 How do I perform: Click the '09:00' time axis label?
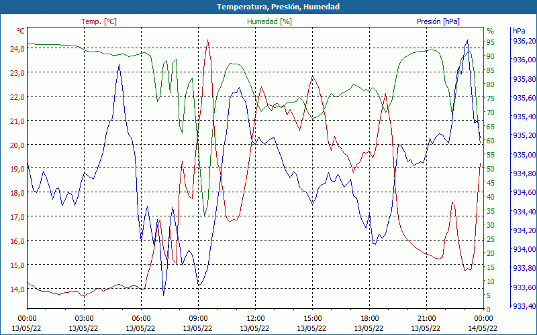tap(198, 318)
